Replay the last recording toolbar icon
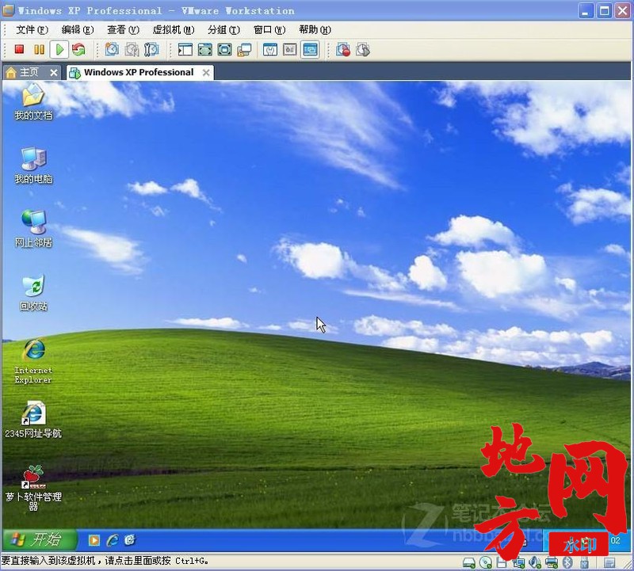This screenshot has height=571, width=634. point(363,49)
